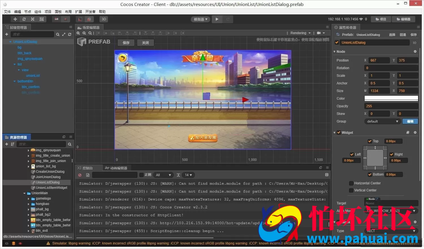The image size is (424, 249).
Task: Select JoinUnionDialog prefab asset
Action: point(48,177)
